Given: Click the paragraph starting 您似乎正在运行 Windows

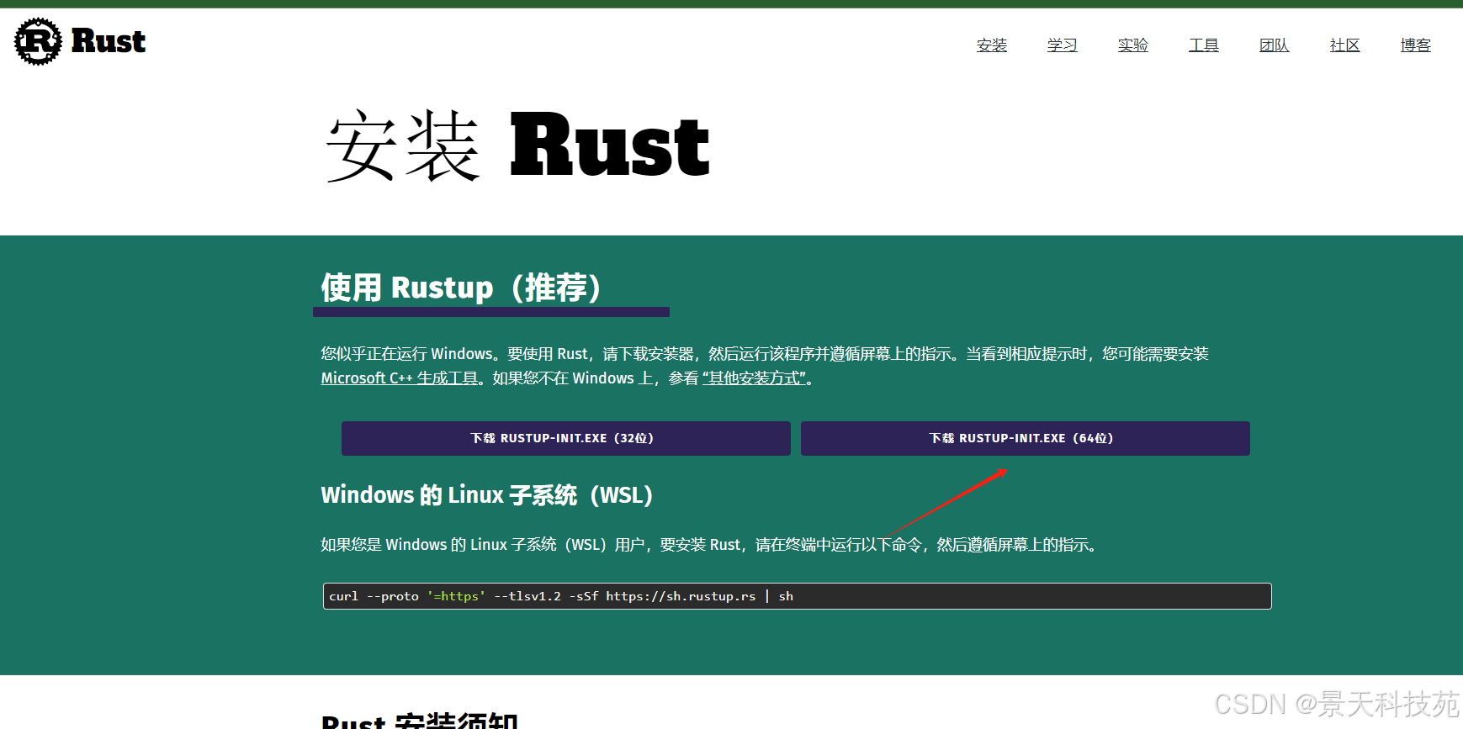Looking at the screenshot, I should (765, 366).
